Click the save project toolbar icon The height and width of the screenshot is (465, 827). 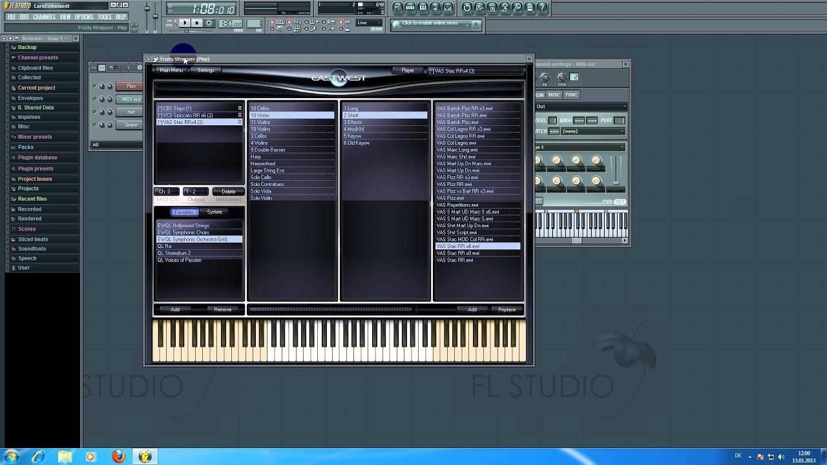[x=480, y=8]
